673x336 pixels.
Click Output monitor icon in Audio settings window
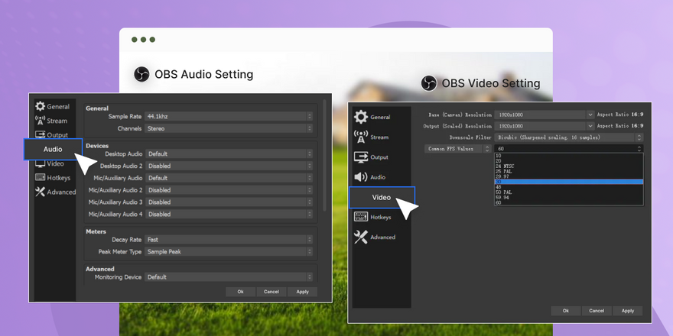tap(41, 134)
